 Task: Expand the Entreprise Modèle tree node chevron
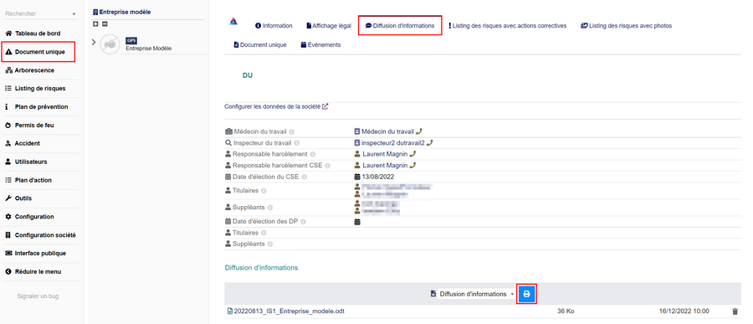pos(94,43)
